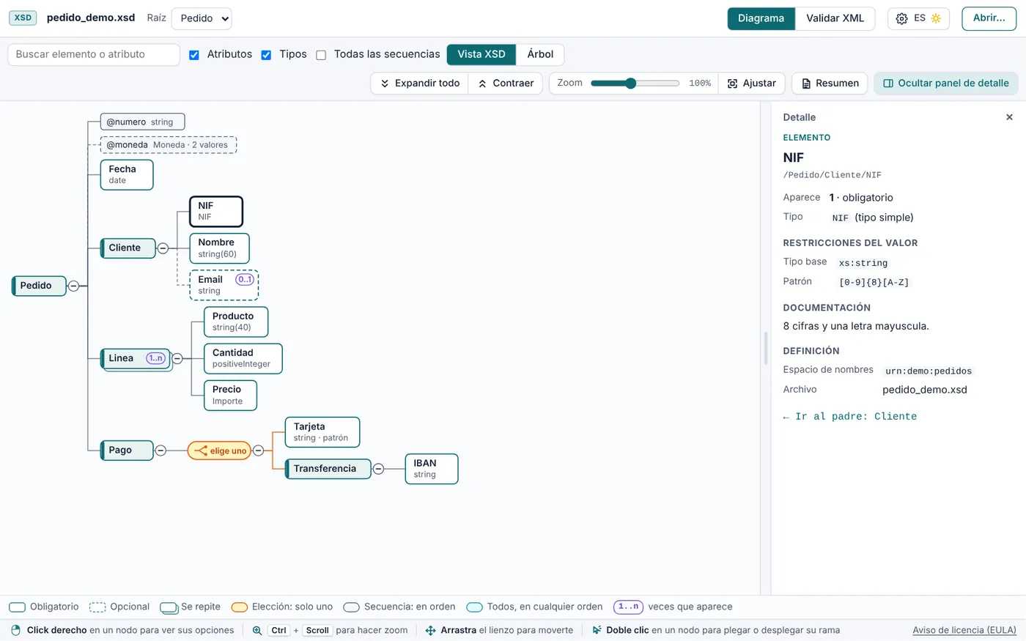Image resolution: width=1026 pixels, height=641 pixels.
Task: Click the 'elige uno' choice node
Action: click(x=219, y=451)
